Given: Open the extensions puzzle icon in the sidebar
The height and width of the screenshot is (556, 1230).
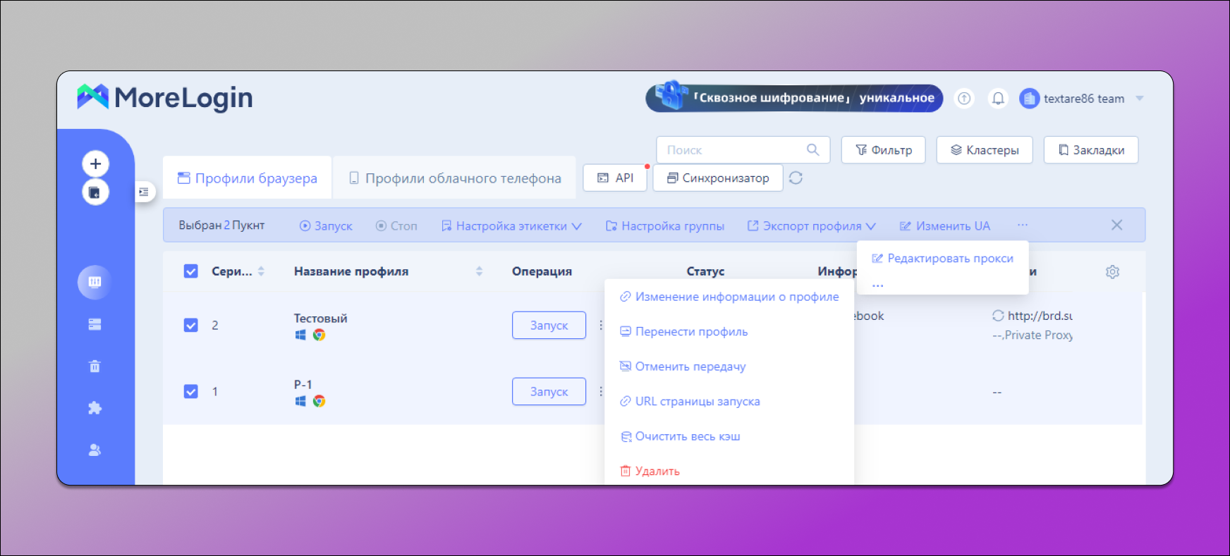Looking at the screenshot, I should coord(95,408).
